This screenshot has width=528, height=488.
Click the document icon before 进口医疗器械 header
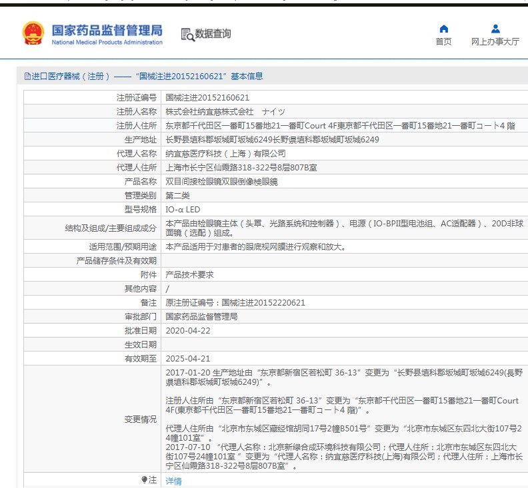click(27, 77)
